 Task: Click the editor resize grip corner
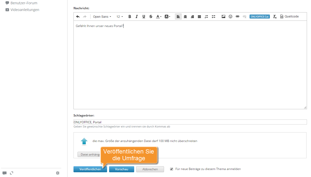[x=305, y=107]
